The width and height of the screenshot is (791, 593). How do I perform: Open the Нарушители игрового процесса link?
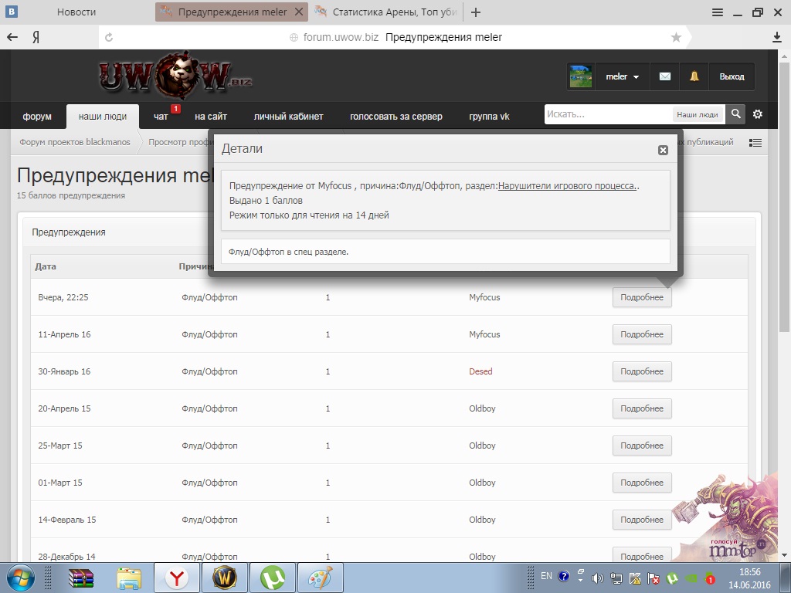point(568,186)
